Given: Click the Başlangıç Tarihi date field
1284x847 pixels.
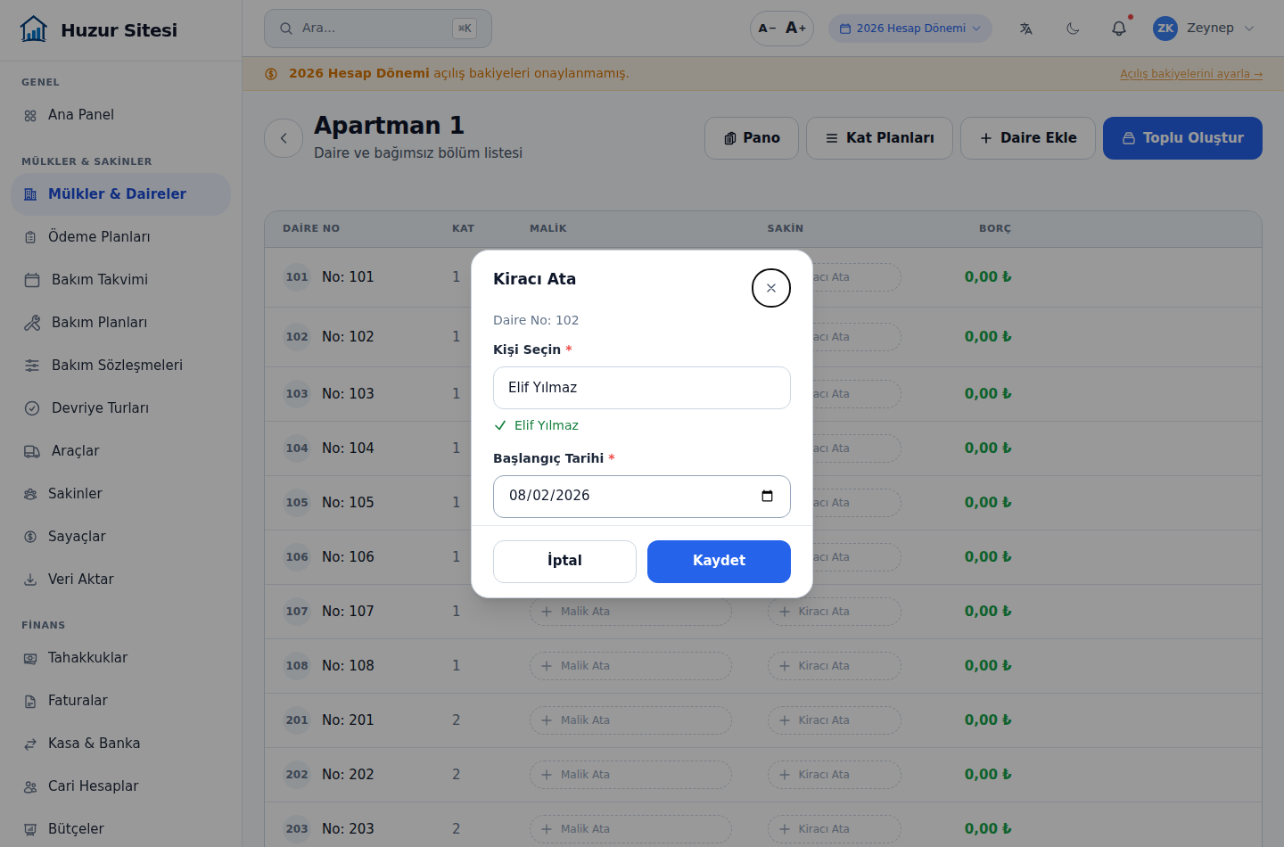Looking at the screenshot, I should tap(642, 497).
